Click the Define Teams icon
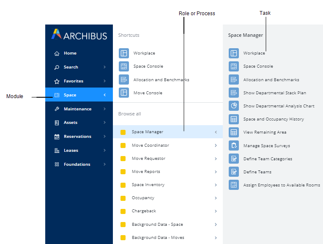This screenshot has width=323, height=244. pyautogui.click(x=234, y=172)
